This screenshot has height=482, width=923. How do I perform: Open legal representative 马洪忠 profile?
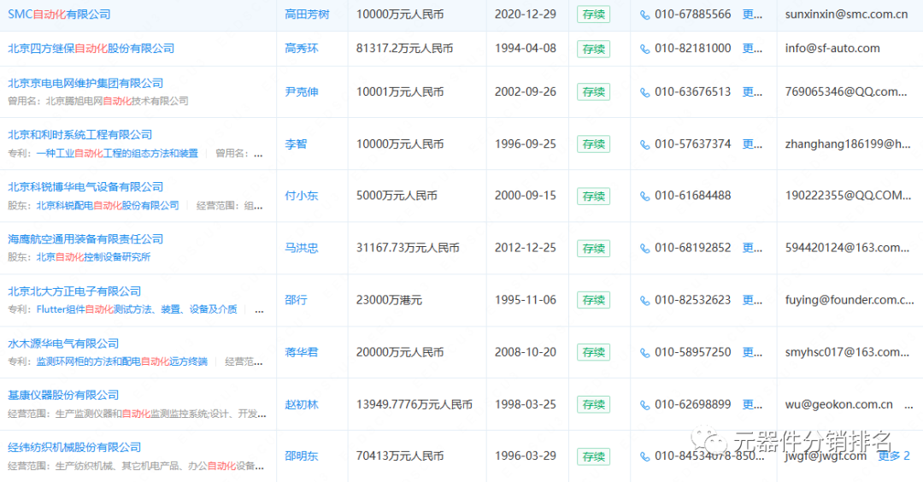coord(302,248)
